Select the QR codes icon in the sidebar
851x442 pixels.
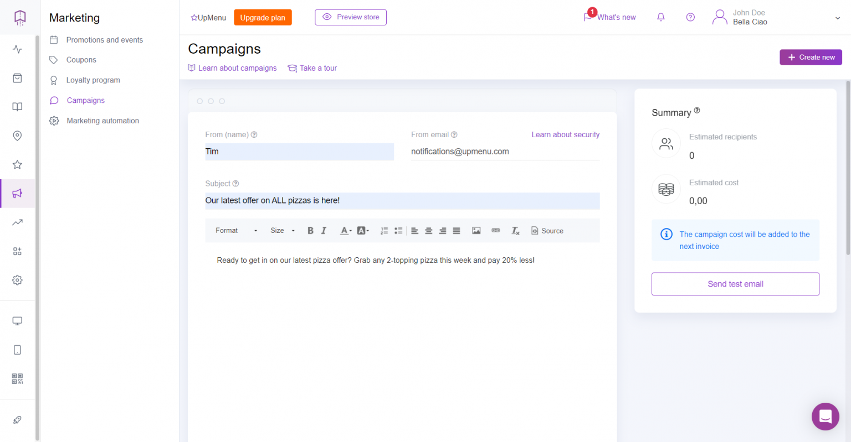(17, 378)
